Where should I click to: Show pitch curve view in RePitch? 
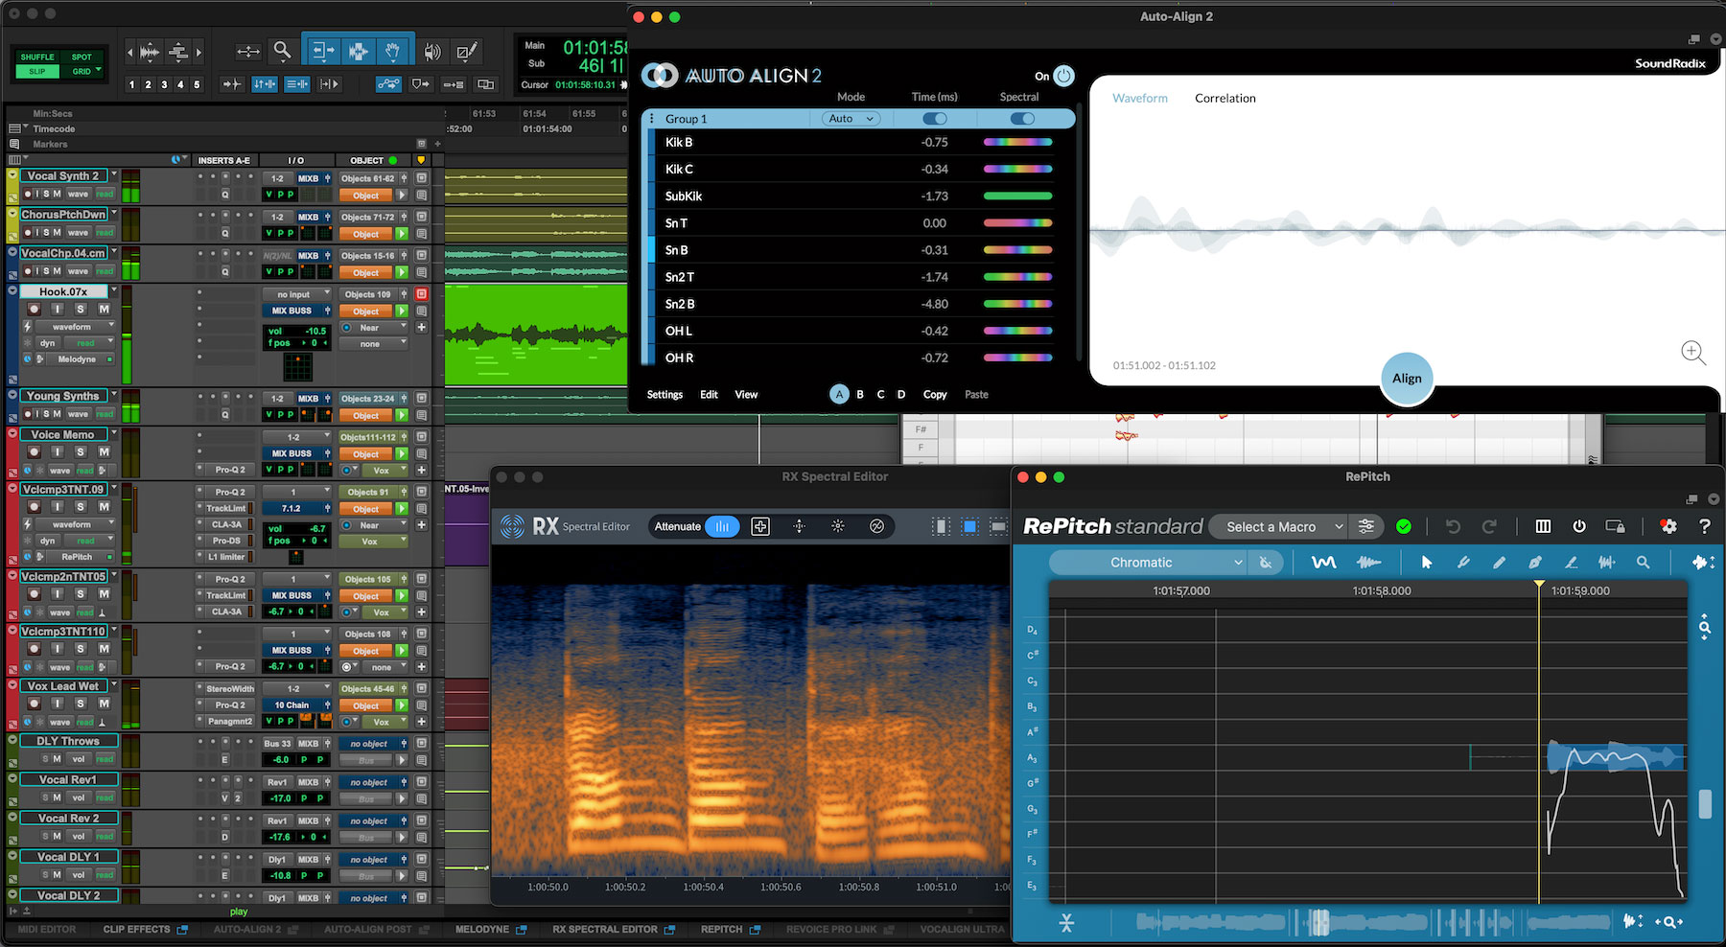click(1323, 563)
